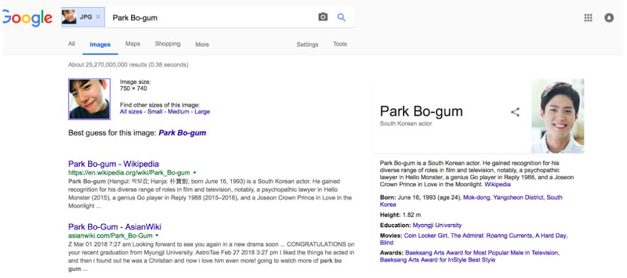Image resolution: width=627 pixels, height=278 pixels.
Task: Open Park Bo-gum - Wikipedia result
Action: 114,164
